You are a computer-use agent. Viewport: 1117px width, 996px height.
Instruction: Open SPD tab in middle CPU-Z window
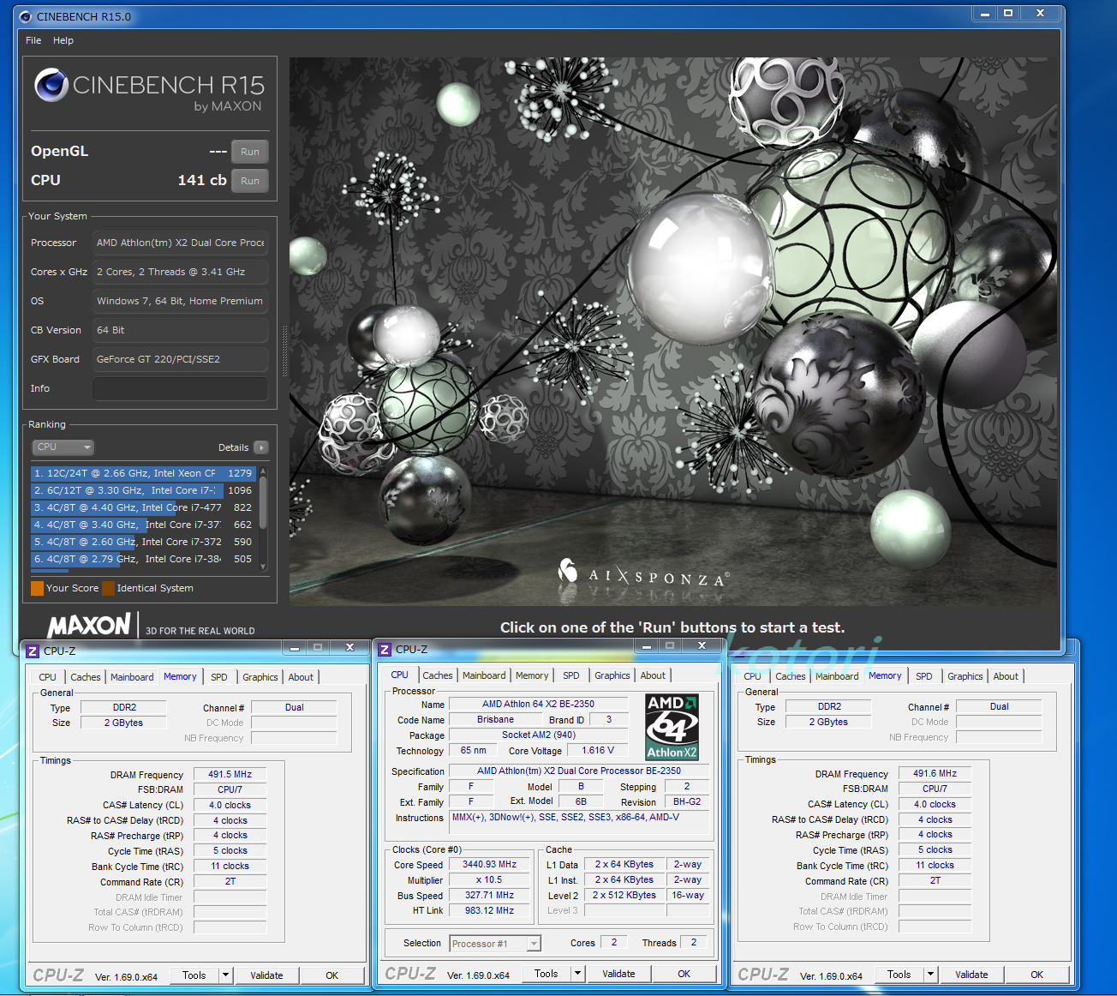point(571,675)
